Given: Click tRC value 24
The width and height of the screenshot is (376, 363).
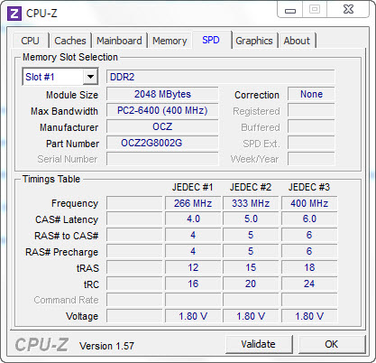Looking at the screenshot, I should tap(309, 284).
